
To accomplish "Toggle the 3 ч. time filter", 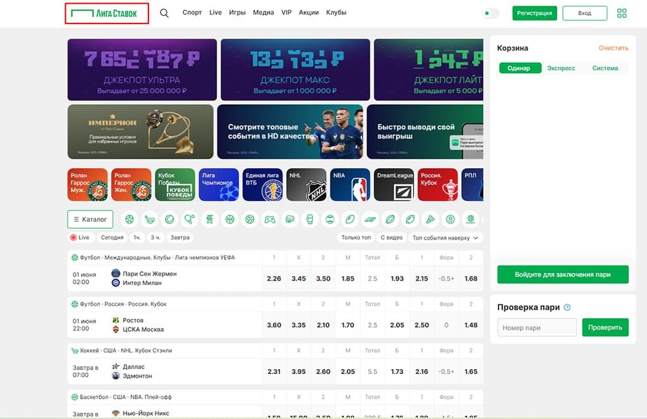I will pyautogui.click(x=155, y=238).
